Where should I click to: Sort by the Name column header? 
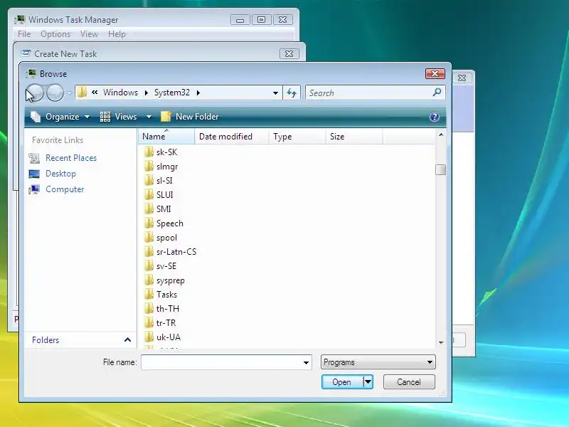[x=166, y=137]
